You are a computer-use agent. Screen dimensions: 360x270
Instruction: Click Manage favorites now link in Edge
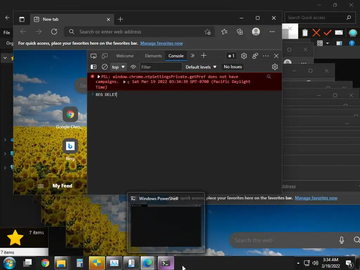pos(161,43)
